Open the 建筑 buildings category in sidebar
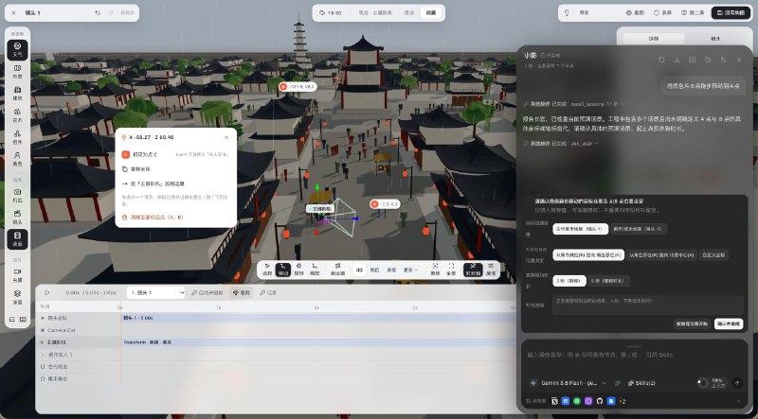The image size is (758, 419). [17, 94]
